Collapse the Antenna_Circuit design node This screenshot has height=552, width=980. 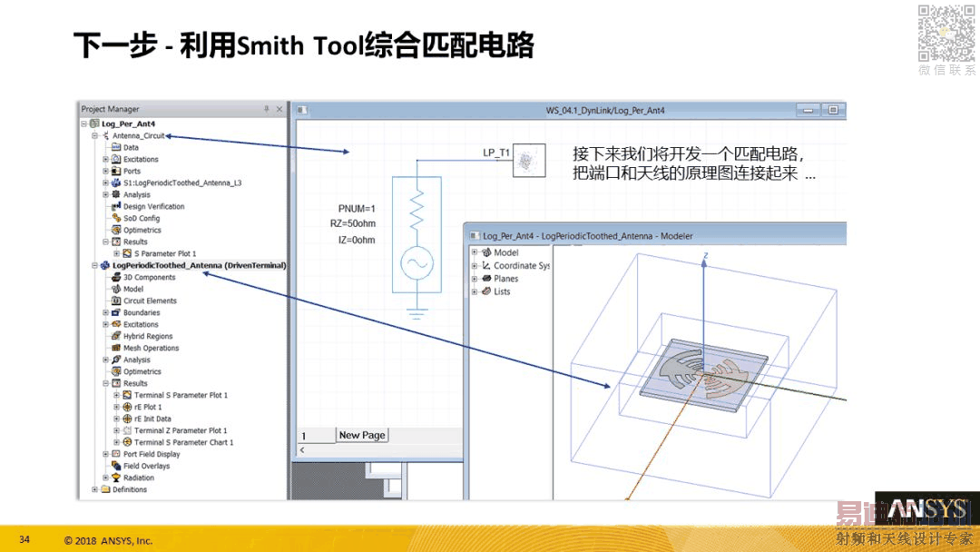click(x=94, y=135)
